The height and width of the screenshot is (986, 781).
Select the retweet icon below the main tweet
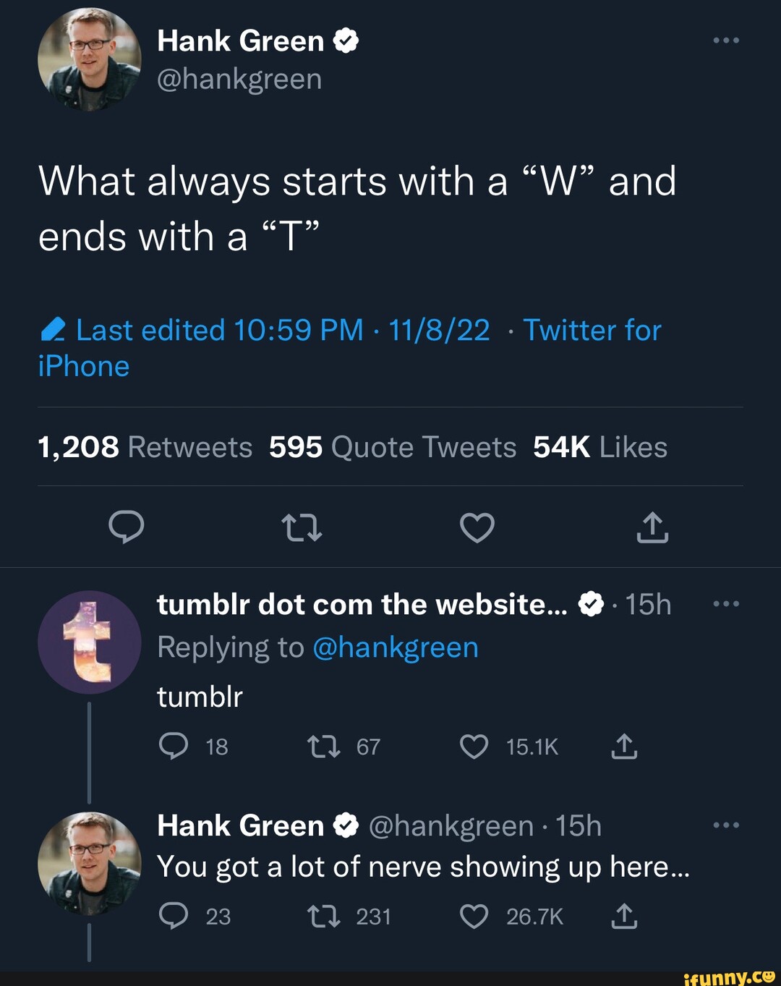(x=302, y=528)
